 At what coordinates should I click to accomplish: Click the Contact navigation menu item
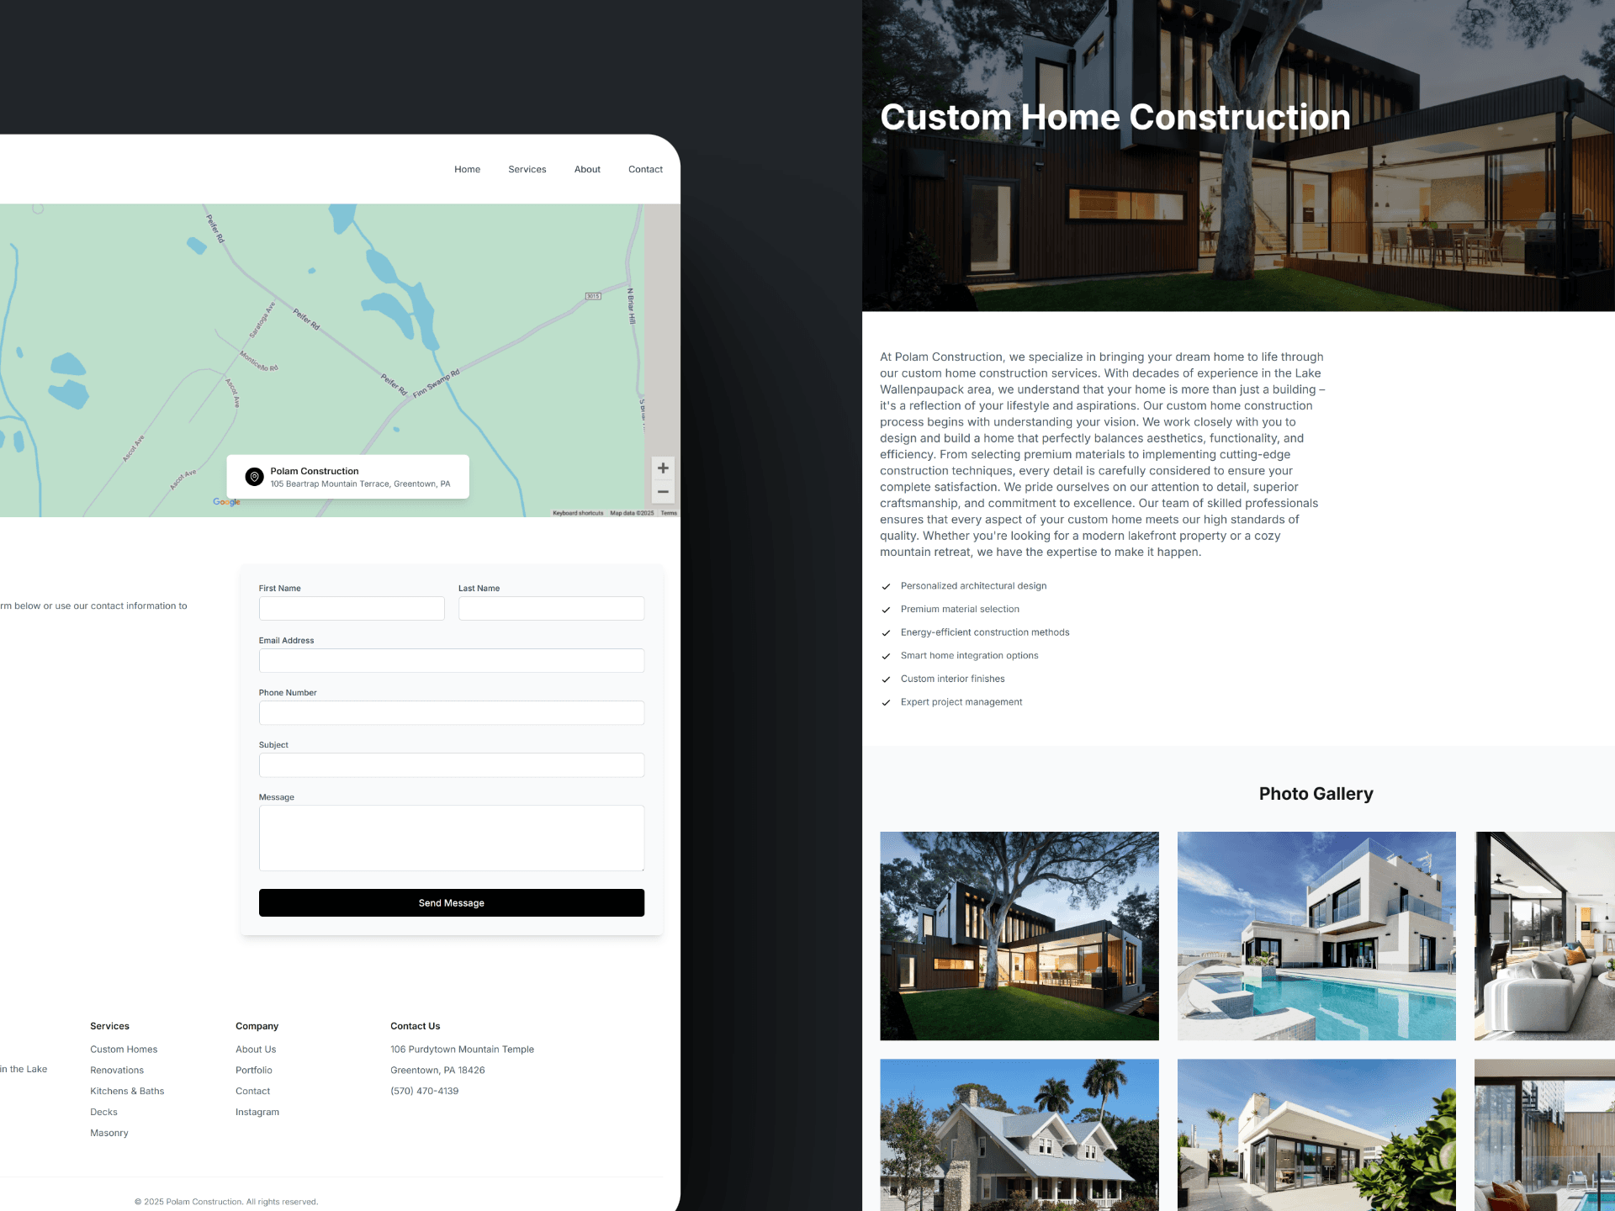pyautogui.click(x=644, y=169)
